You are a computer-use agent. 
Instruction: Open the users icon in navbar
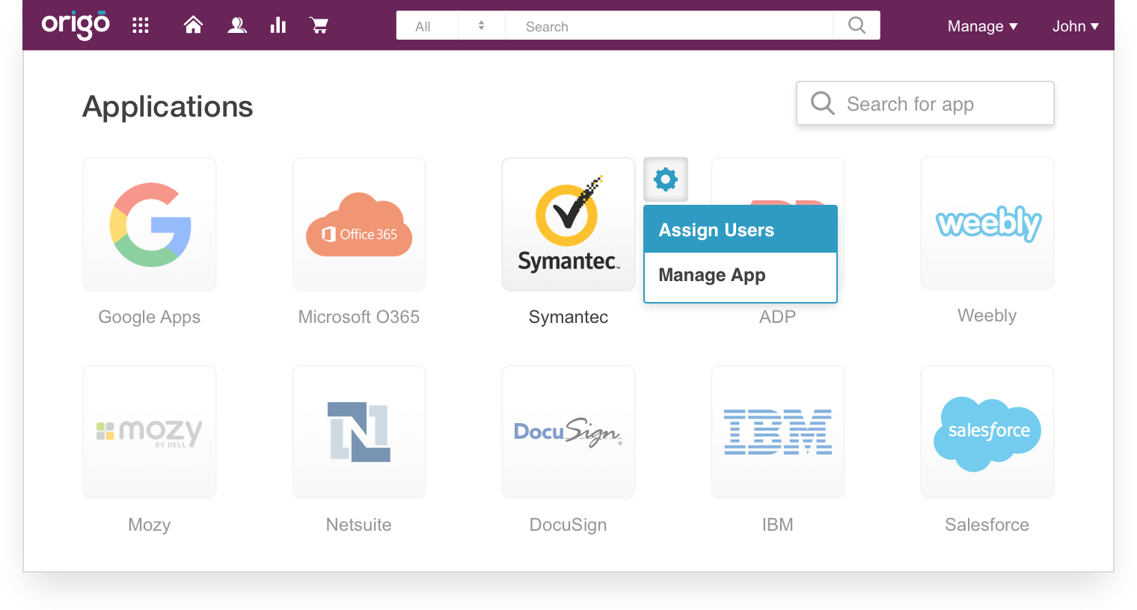[237, 25]
